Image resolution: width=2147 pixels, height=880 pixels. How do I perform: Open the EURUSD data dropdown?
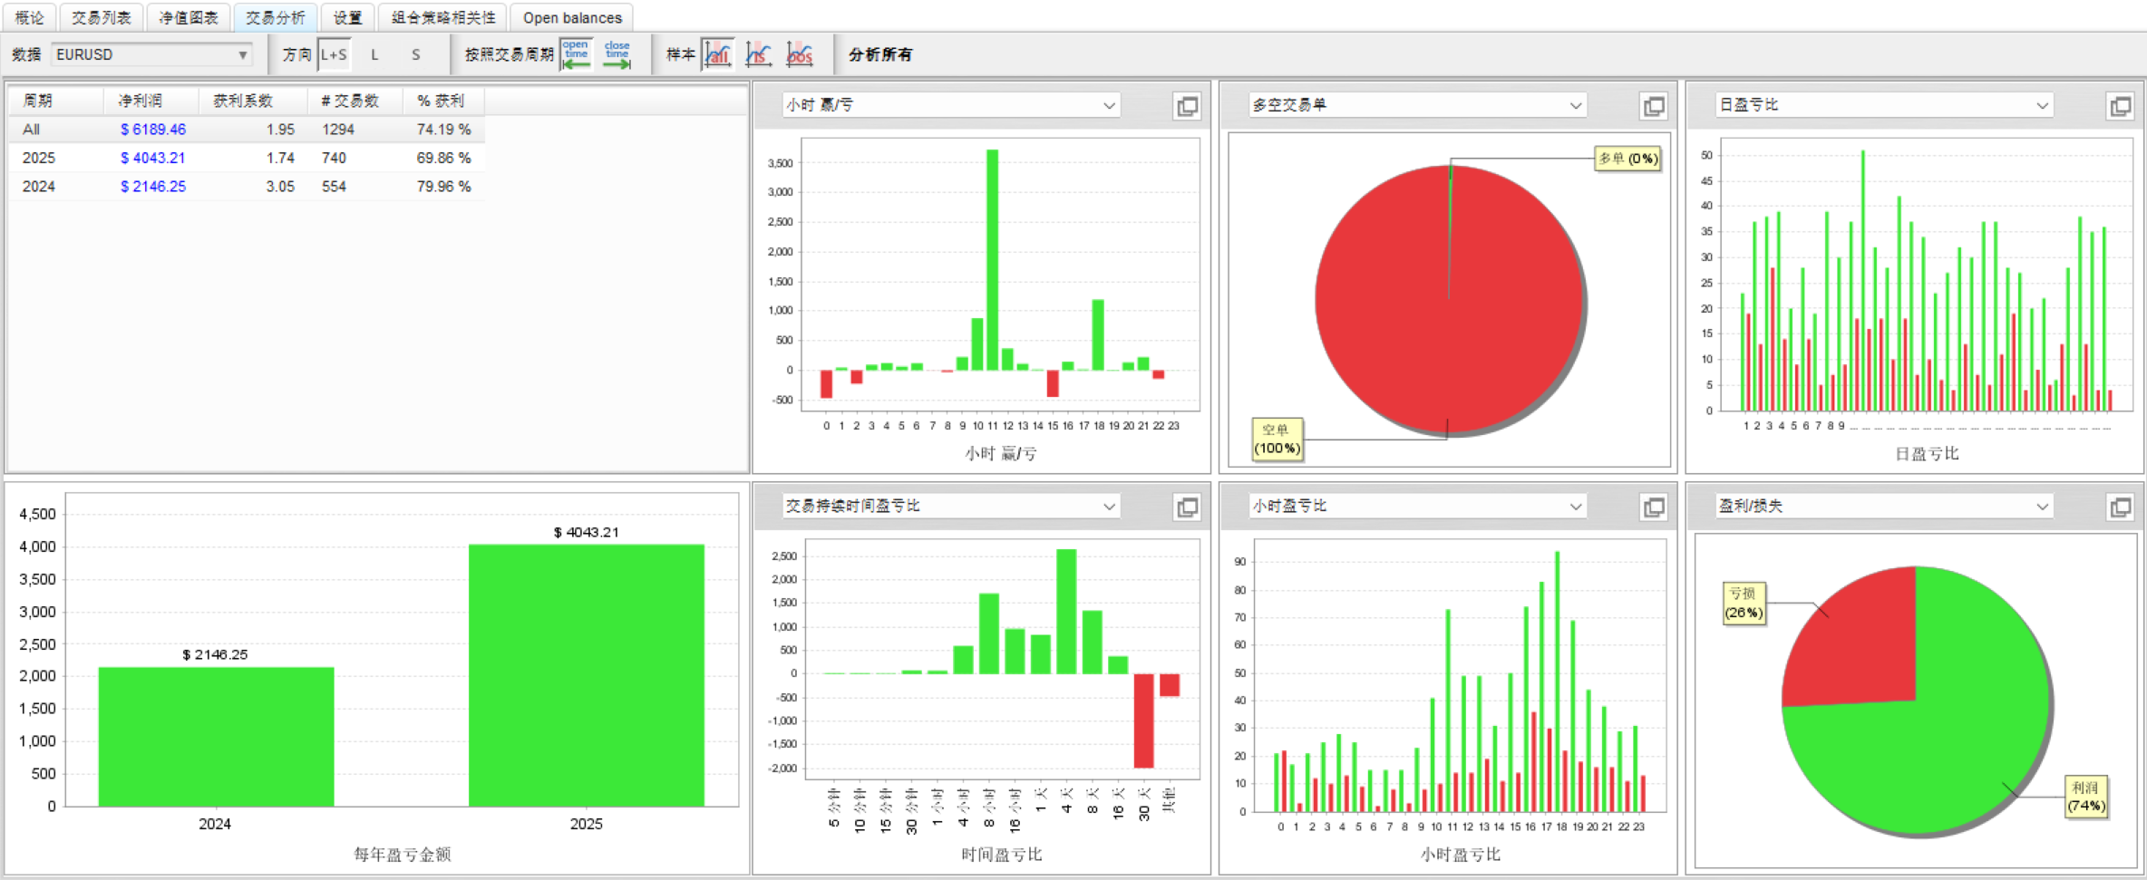[x=151, y=54]
